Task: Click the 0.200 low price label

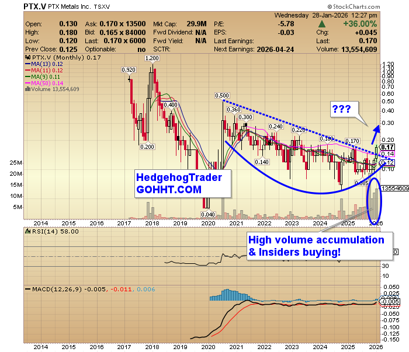Action: 147,147
